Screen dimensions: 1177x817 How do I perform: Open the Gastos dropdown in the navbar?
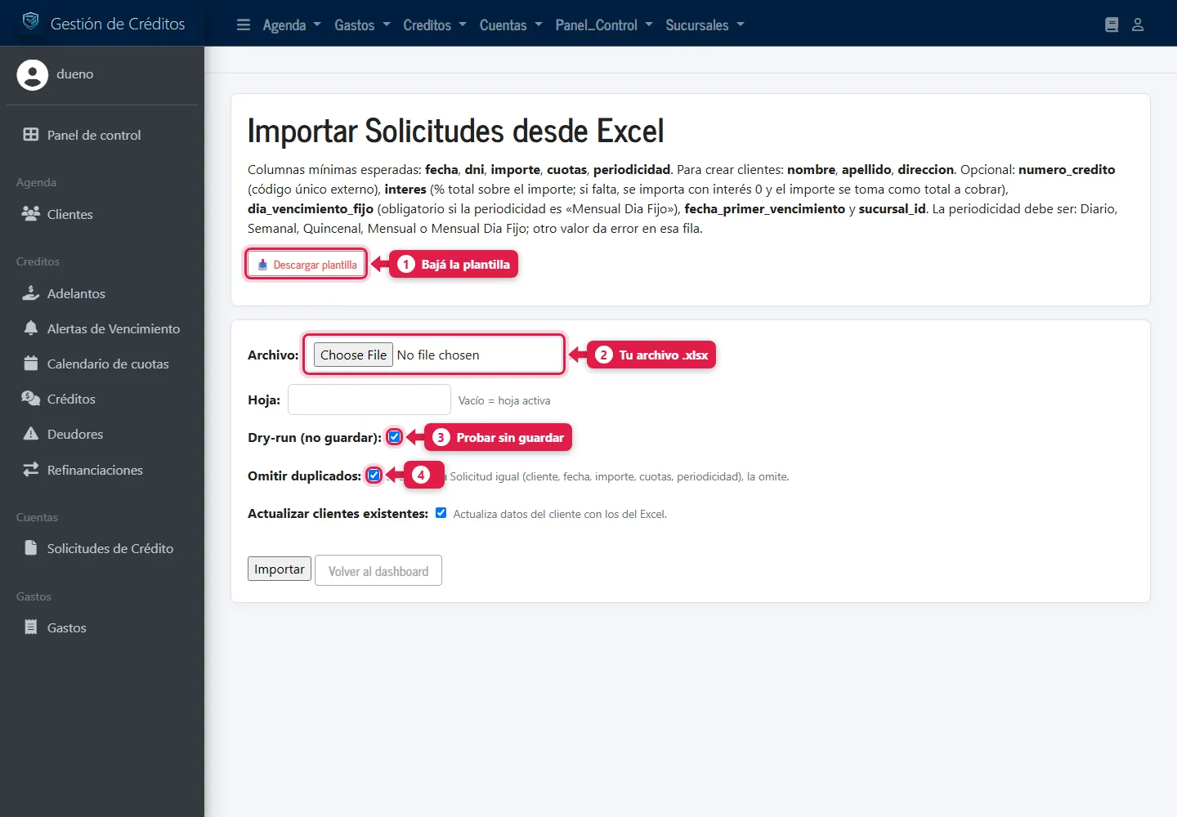(362, 25)
